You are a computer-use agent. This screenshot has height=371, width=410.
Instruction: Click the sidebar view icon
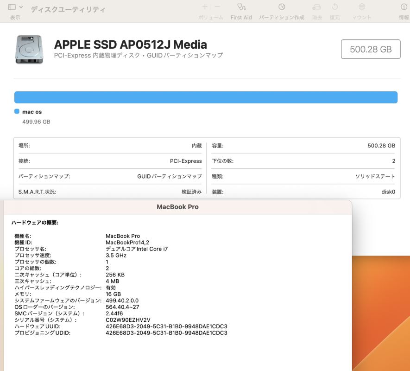pyautogui.click(x=12, y=7)
